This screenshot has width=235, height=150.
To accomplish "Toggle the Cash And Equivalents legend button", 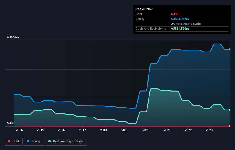I will [x=66, y=141].
